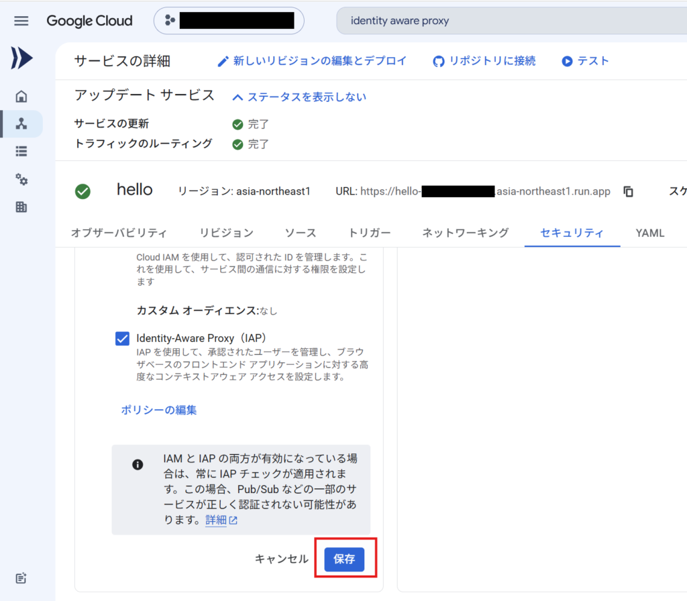Click the Cloud Run product logo icon

(x=21, y=58)
